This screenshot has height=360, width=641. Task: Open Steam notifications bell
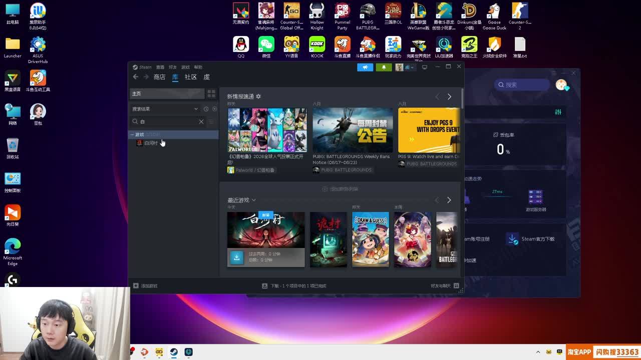(x=384, y=67)
